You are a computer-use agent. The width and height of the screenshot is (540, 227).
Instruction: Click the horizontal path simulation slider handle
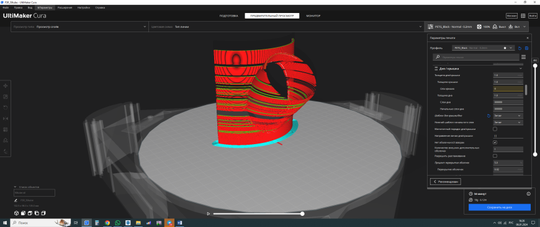tap(302, 213)
